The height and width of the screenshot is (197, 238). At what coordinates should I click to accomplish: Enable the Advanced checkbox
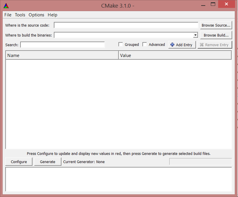coord(145,44)
